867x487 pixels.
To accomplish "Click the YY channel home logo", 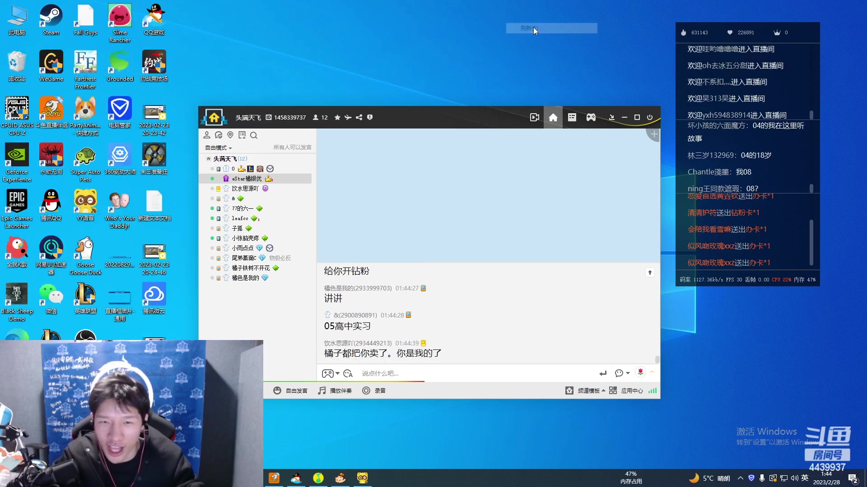I will (x=214, y=117).
